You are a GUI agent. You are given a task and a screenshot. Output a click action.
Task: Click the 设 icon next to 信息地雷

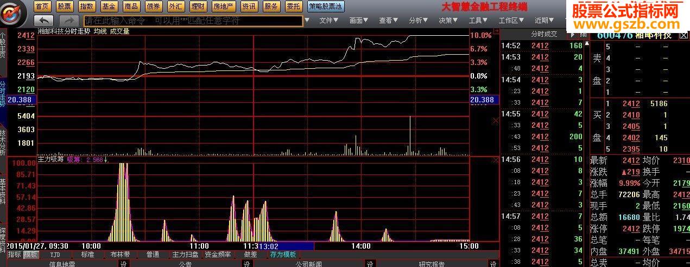pyautogui.click(x=123, y=264)
